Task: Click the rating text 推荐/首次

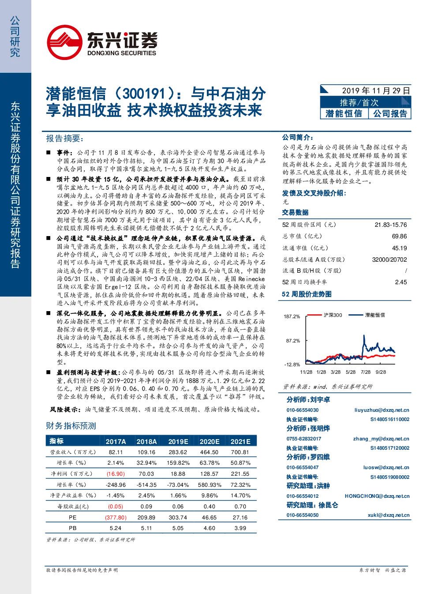Action: pos(359,102)
